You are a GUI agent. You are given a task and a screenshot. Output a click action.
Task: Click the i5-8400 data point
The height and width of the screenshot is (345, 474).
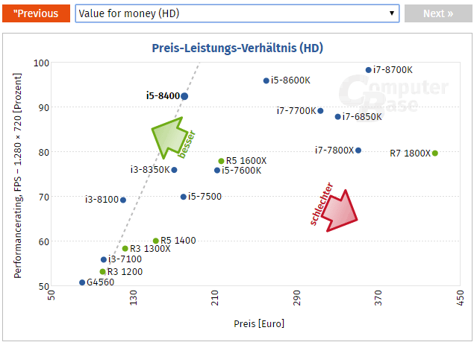pyautogui.click(x=184, y=96)
